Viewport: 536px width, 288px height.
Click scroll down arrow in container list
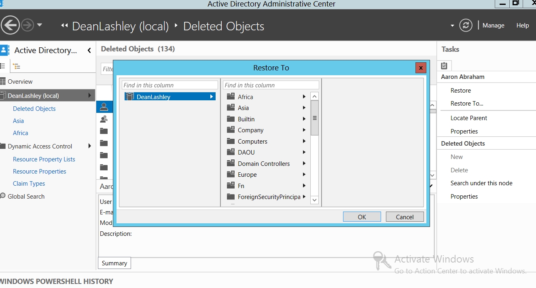[314, 200]
